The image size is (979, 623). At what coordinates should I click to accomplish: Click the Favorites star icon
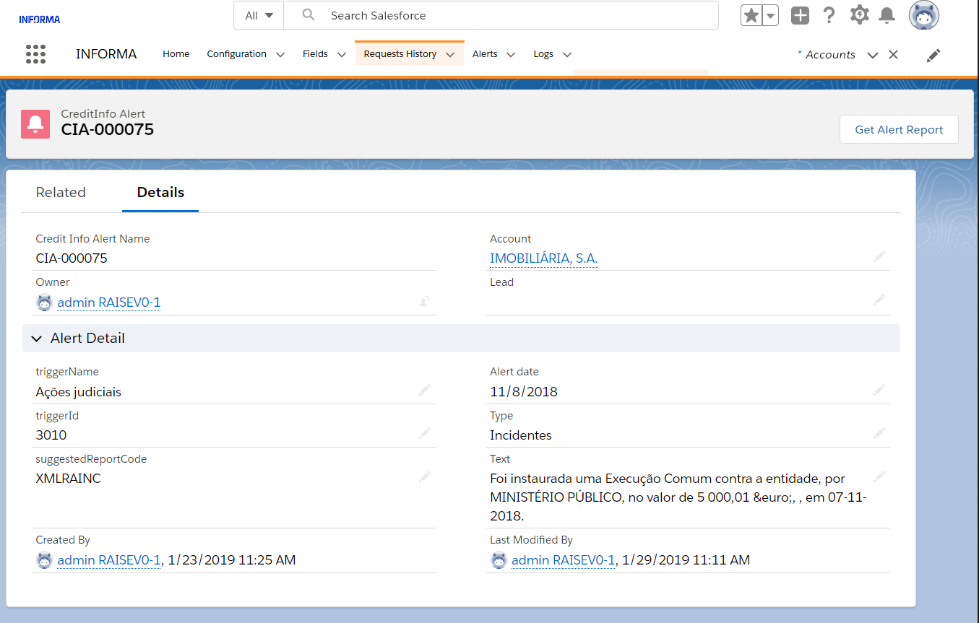751,15
